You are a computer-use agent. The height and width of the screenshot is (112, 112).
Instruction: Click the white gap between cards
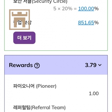[x=56, y=53]
